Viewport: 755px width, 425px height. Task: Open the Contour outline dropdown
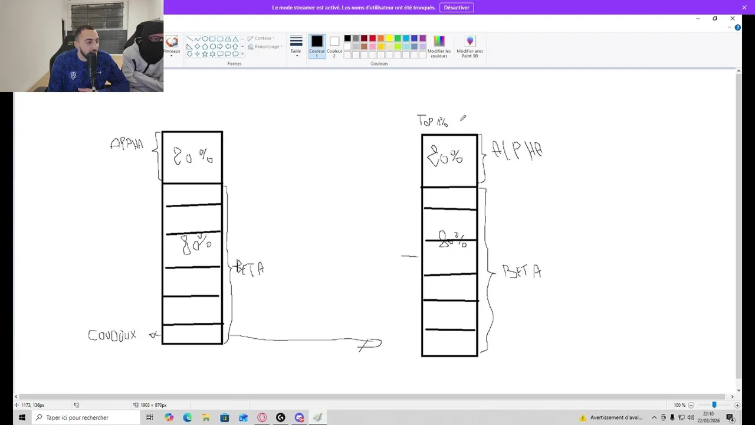[x=261, y=38]
